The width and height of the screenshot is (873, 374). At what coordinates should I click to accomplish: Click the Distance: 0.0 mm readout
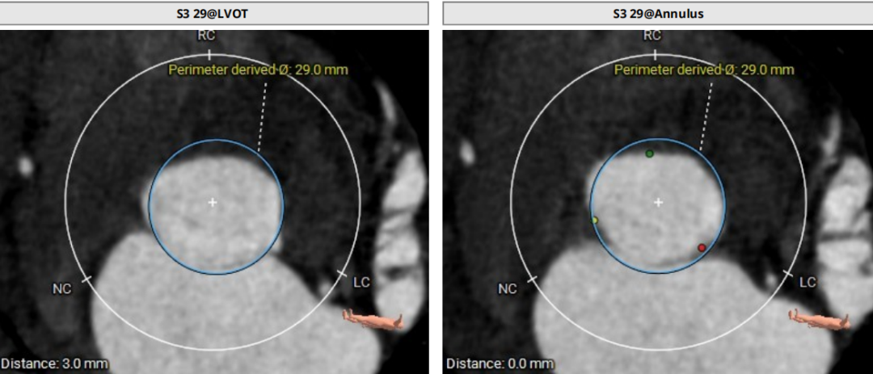[x=500, y=363]
